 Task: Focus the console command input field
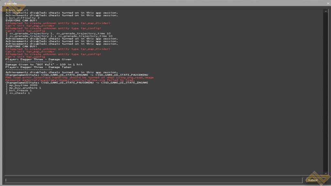tap(154, 180)
